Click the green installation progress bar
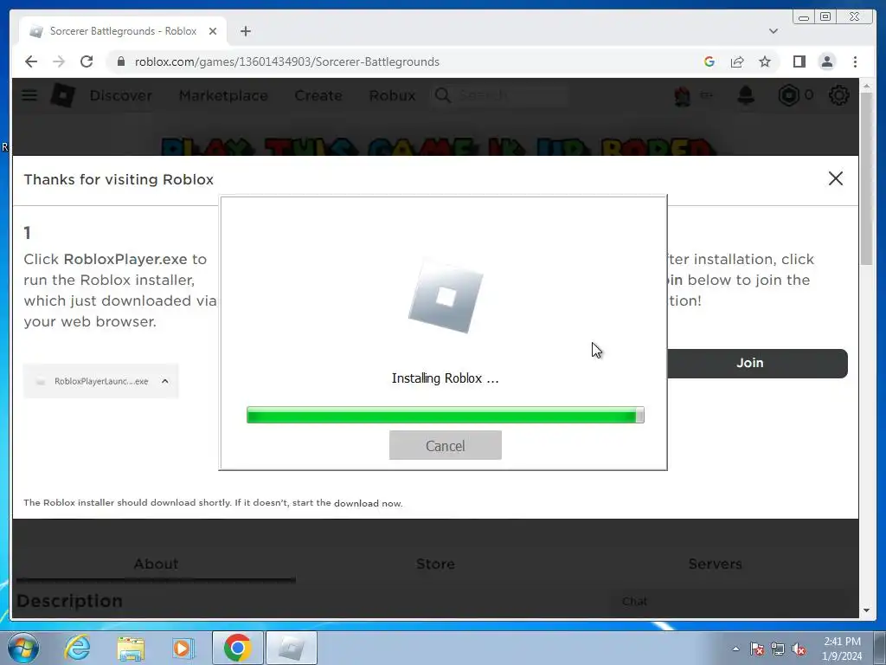The image size is (886, 665). click(446, 415)
